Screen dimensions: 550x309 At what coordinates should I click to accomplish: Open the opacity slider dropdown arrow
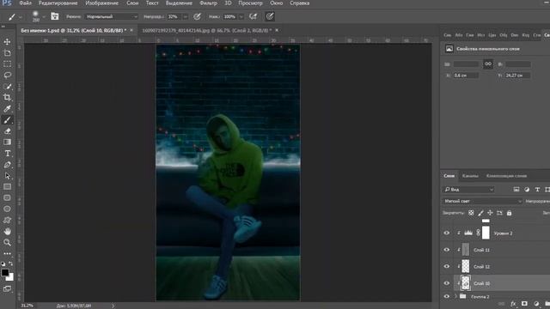186,16
